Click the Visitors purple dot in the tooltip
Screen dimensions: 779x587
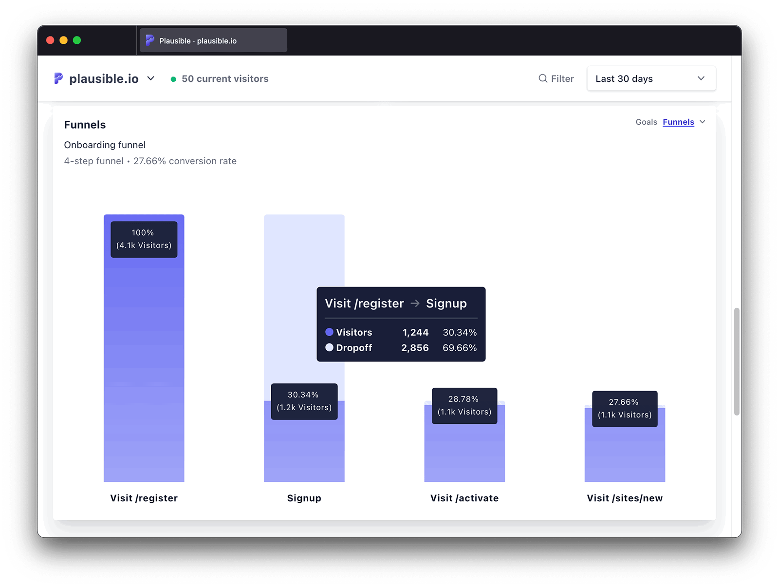click(330, 332)
